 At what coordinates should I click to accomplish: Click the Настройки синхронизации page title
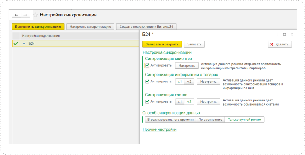point(68,15)
